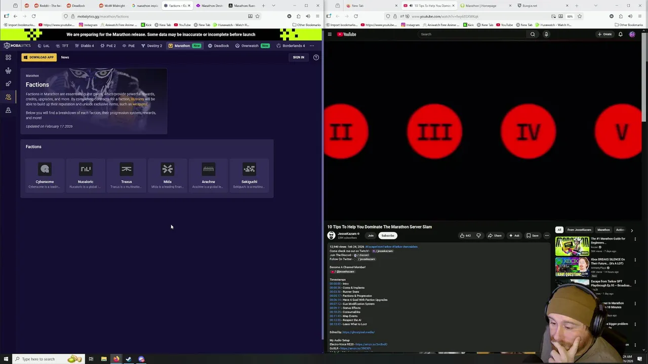Click the active factions icon in Mobalytics sidebar
This screenshot has width=648, height=364.
point(8,97)
